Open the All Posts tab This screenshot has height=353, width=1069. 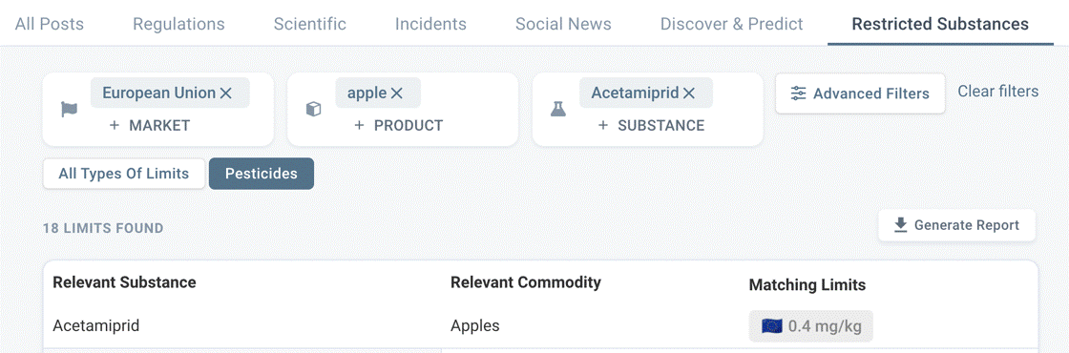coord(49,24)
